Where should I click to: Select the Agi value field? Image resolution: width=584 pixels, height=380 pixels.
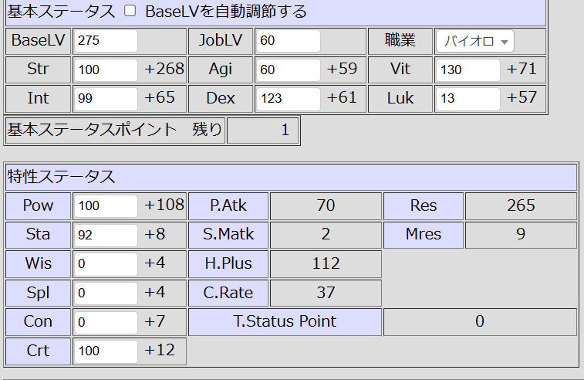pos(287,70)
